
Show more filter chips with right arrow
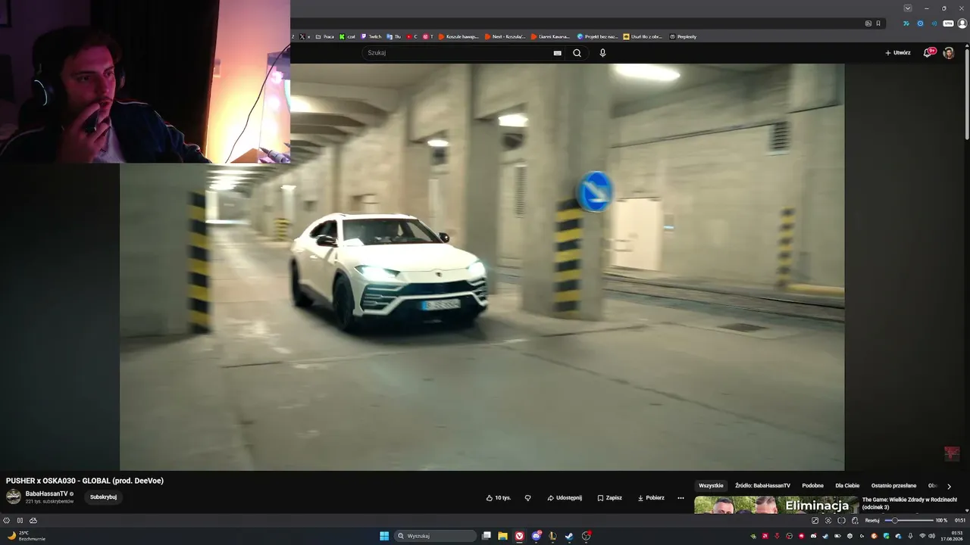(949, 486)
